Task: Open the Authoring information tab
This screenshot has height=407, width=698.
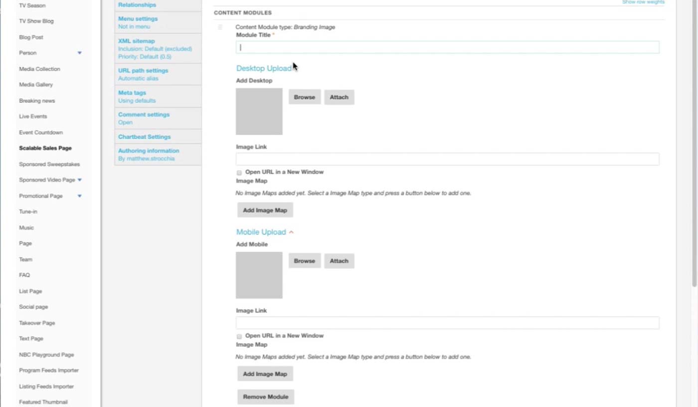Action: pyautogui.click(x=149, y=151)
